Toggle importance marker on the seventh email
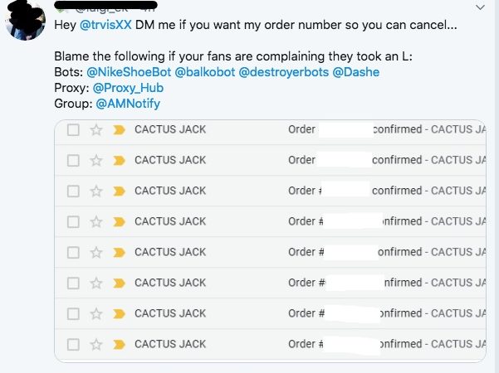499x373 pixels. pos(118,313)
